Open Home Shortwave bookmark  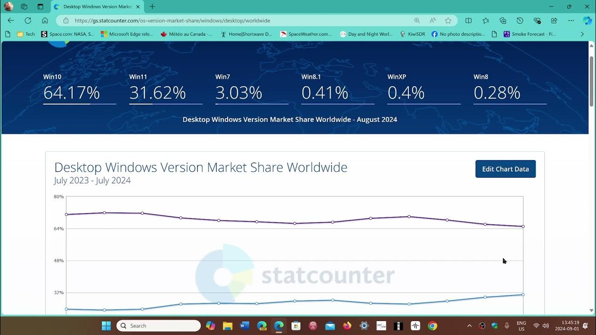tap(246, 34)
